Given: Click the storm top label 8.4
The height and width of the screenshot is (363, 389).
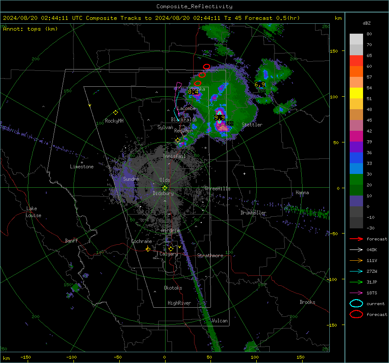Looking at the screenshot, I should click(193, 92).
